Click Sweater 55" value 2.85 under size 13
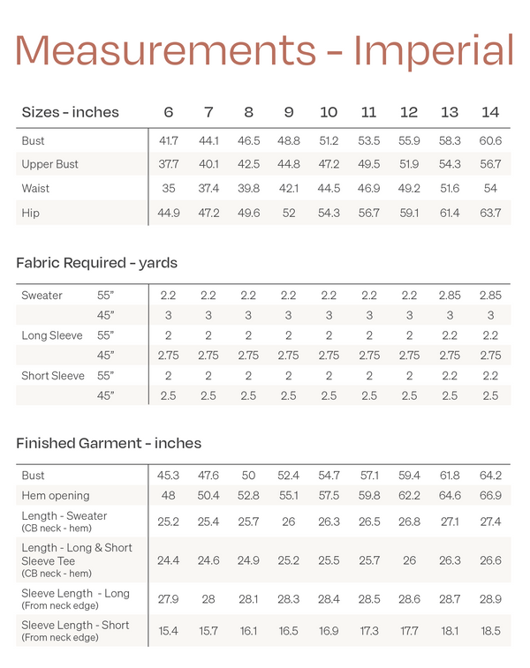 pos(450,296)
